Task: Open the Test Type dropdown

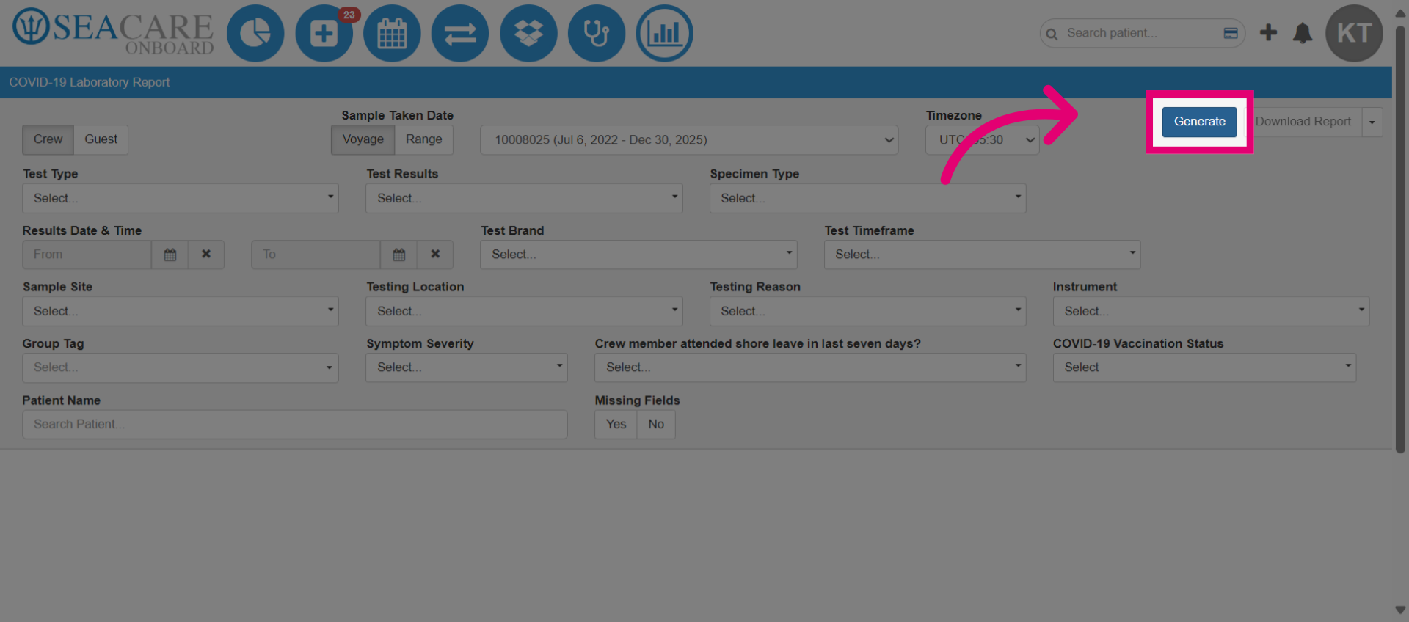Action: (181, 198)
